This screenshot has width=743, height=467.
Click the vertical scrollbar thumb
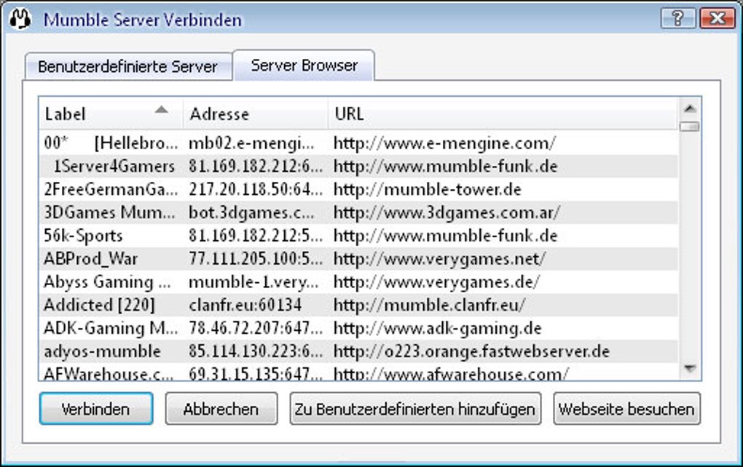tap(689, 127)
